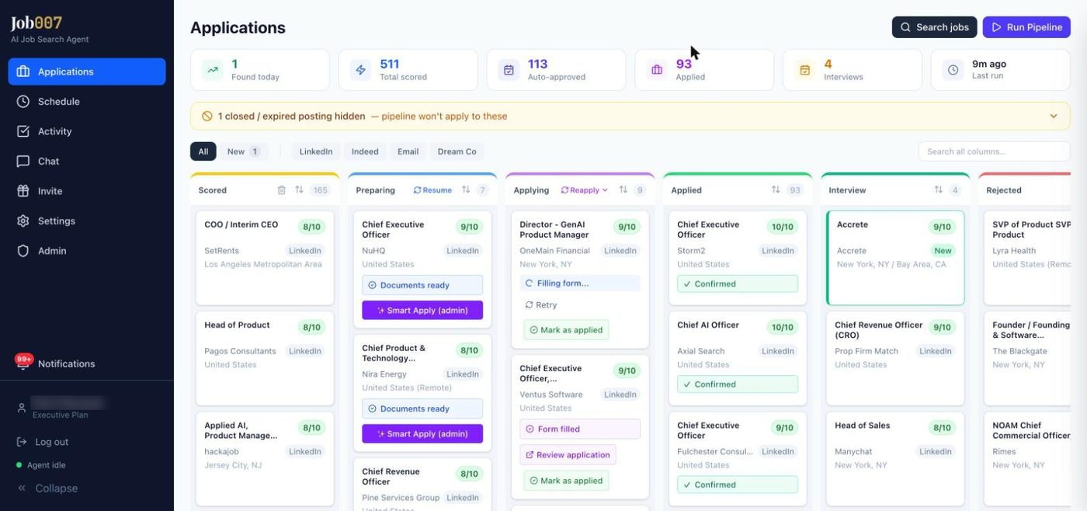Click the user profile icon

22,408
